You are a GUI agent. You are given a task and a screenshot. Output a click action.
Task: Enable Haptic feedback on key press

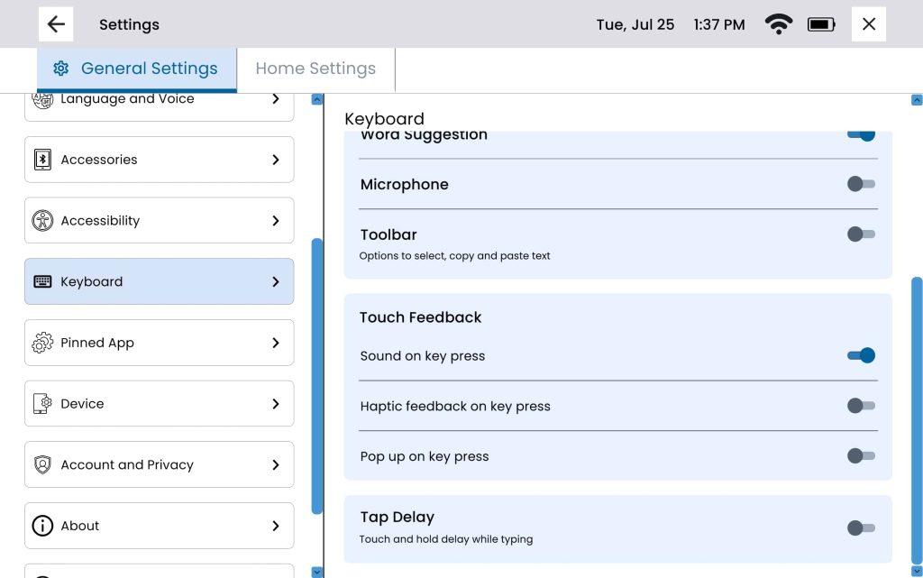click(x=861, y=406)
